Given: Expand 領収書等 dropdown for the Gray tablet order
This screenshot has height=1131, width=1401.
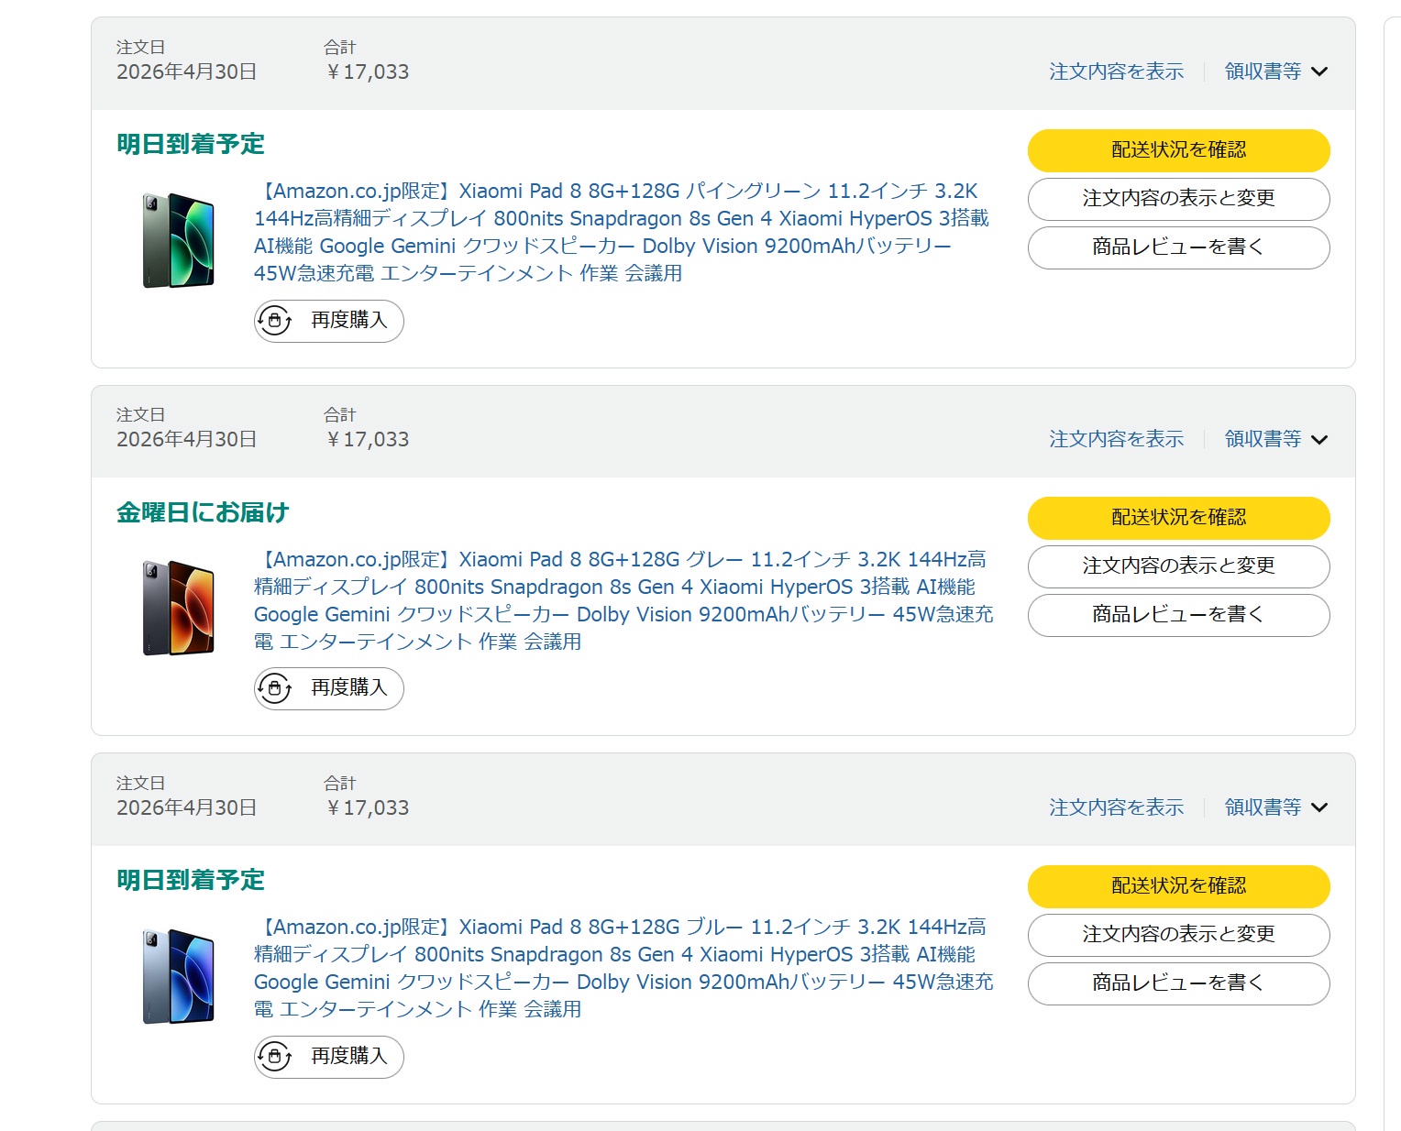Looking at the screenshot, I should 1276,439.
